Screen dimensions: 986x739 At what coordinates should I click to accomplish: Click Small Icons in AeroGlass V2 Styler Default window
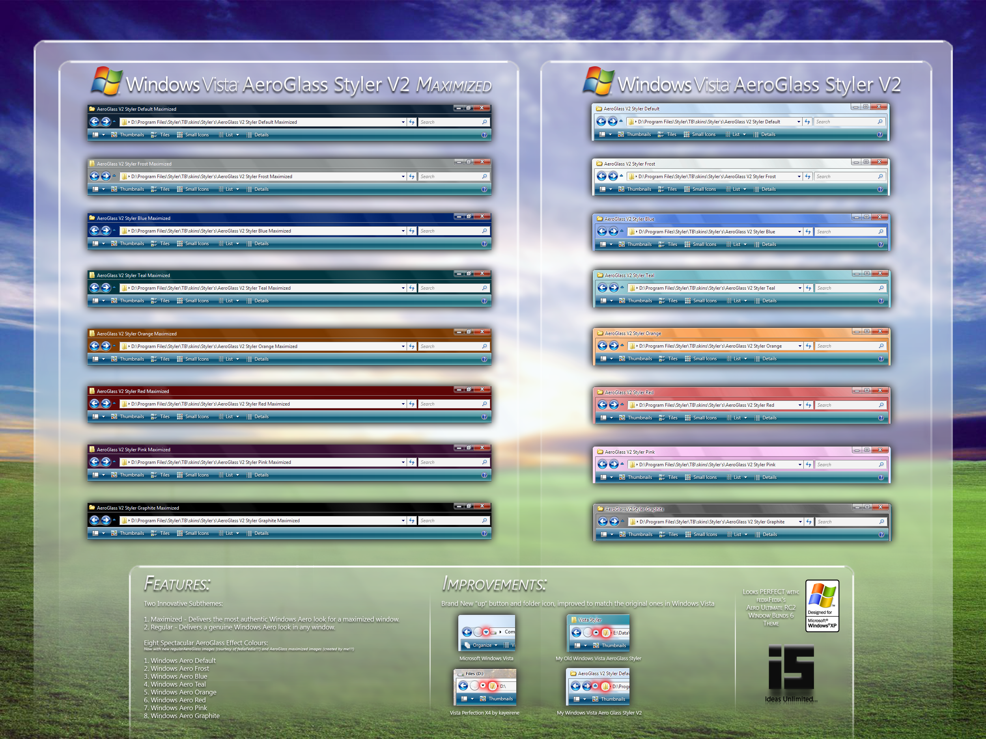click(699, 134)
